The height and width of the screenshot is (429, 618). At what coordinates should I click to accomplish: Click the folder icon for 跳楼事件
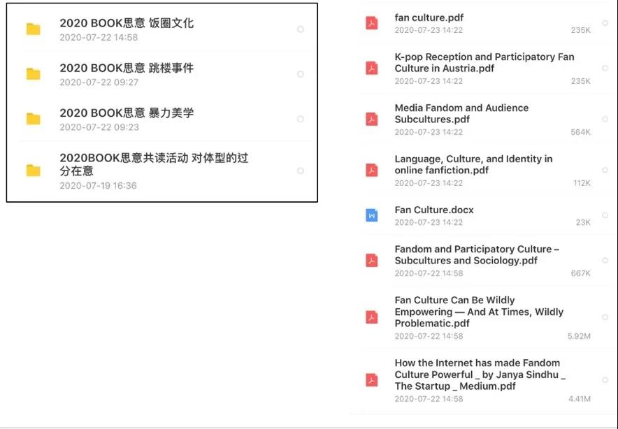[33, 74]
